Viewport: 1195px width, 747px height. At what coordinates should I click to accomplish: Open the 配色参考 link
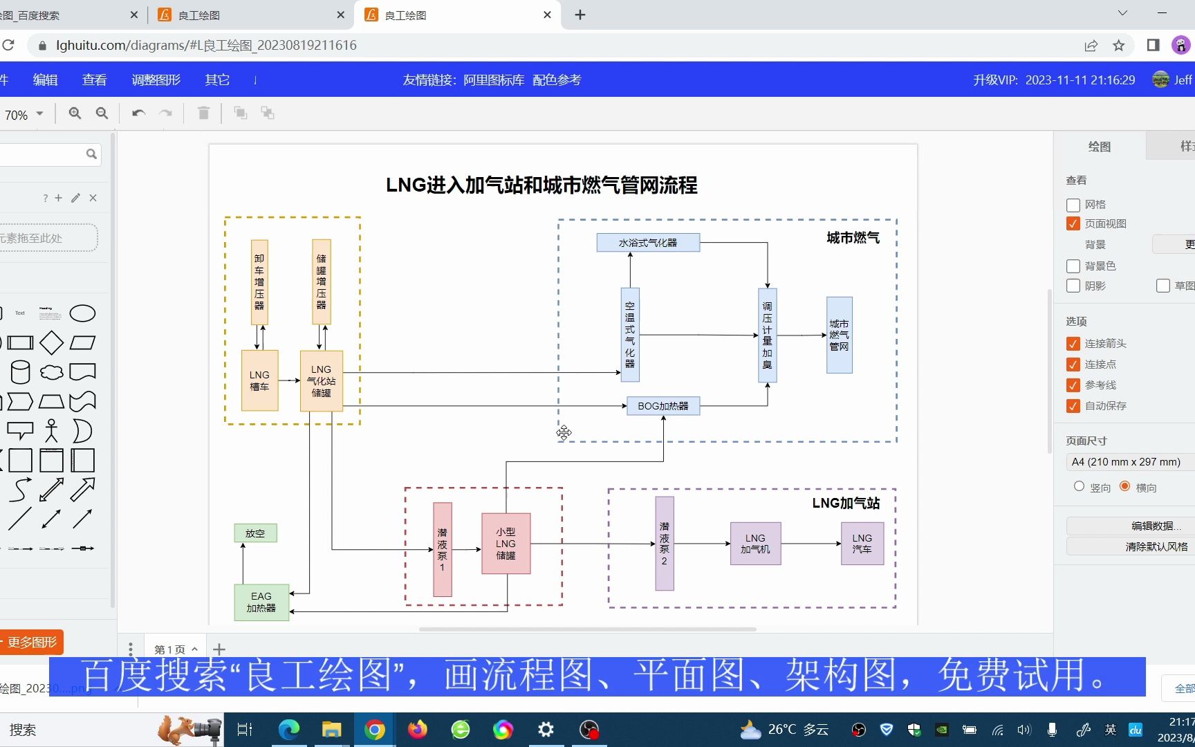tap(557, 80)
